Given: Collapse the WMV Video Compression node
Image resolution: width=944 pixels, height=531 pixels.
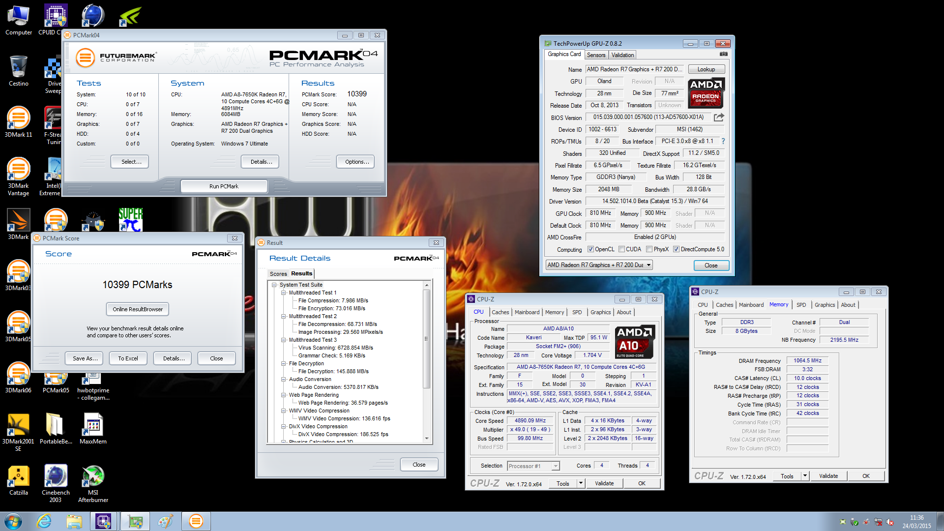Looking at the screenshot, I should tap(284, 411).
